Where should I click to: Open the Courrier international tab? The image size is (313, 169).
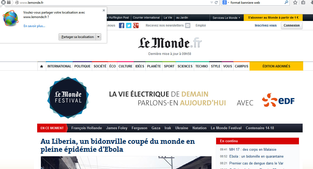click(x=146, y=18)
